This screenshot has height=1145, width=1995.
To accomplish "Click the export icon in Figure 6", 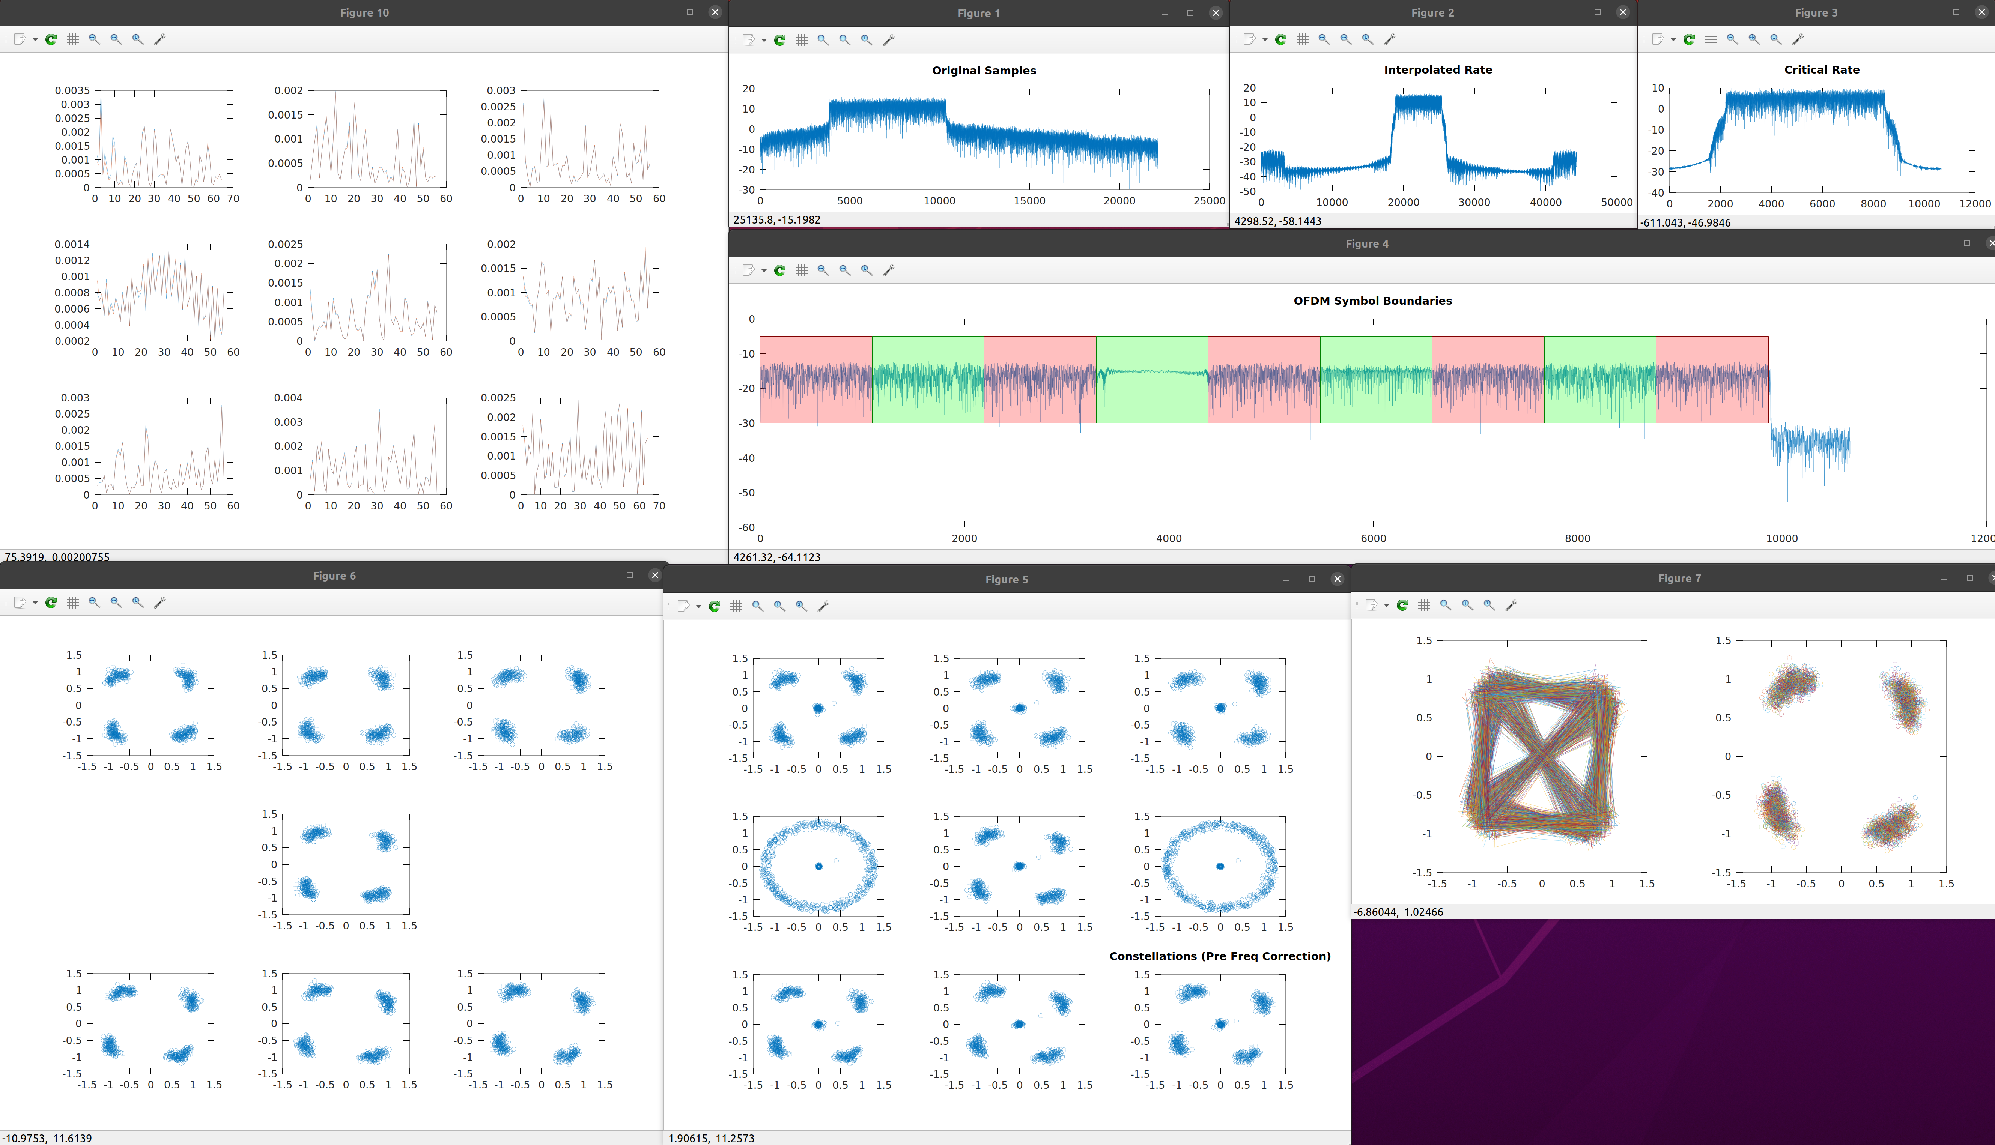I will pyautogui.click(x=20, y=603).
